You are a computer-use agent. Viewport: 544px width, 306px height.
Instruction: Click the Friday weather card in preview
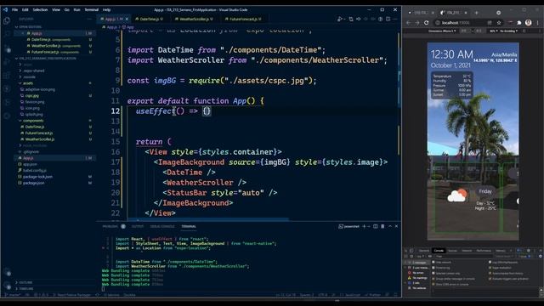[x=467, y=197]
